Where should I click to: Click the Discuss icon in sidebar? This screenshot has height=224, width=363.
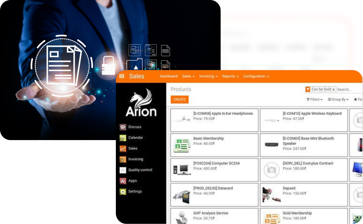(x=123, y=127)
